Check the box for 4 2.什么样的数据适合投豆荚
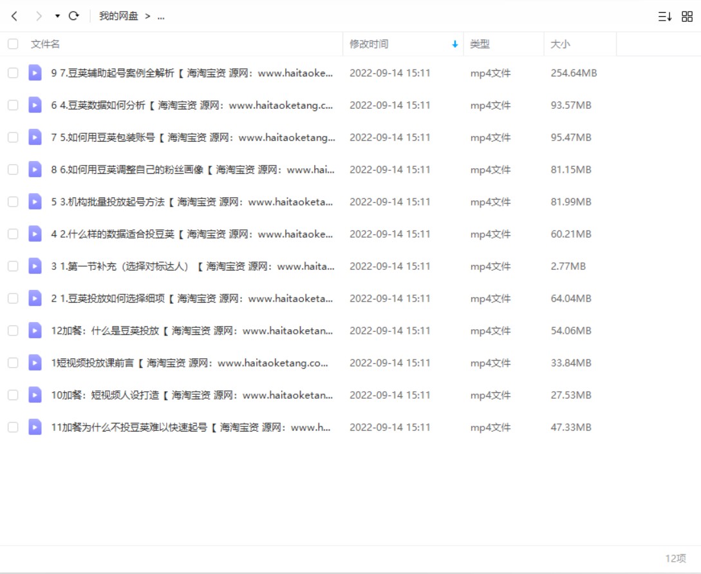Image resolution: width=701 pixels, height=574 pixels. [13, 234]
